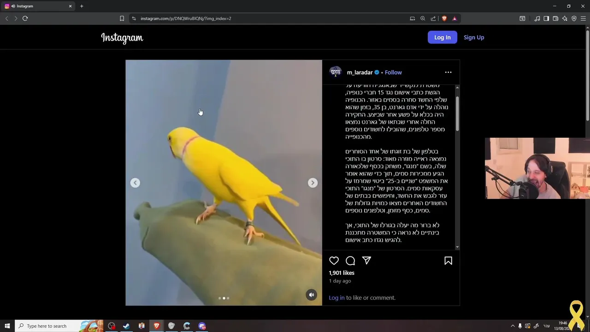Click the site info icon left of URL

coord(134,18)
